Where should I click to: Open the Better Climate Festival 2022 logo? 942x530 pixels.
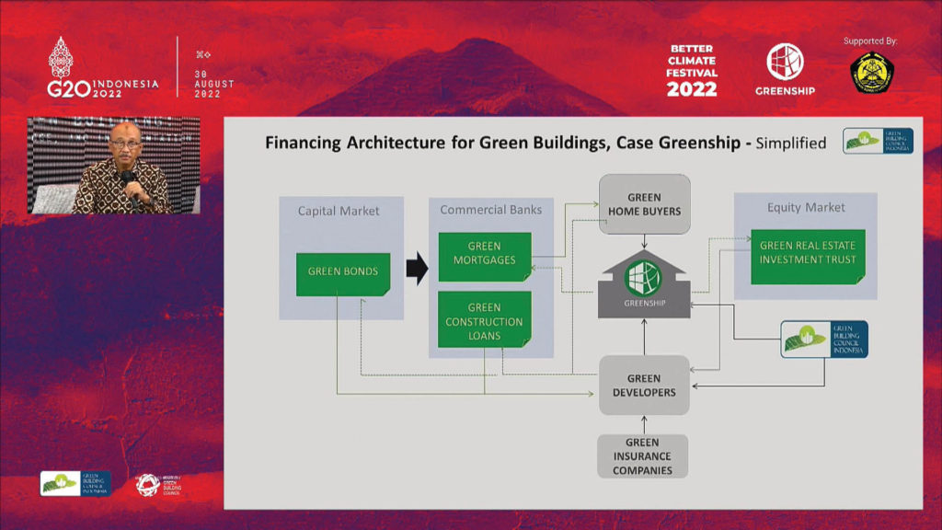pyautogui.click(x=692, y=70)
